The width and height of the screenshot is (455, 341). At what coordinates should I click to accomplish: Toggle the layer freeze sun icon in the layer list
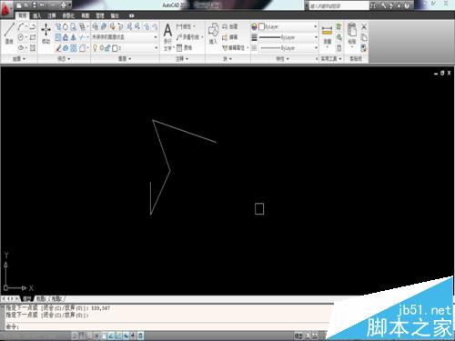102,48
